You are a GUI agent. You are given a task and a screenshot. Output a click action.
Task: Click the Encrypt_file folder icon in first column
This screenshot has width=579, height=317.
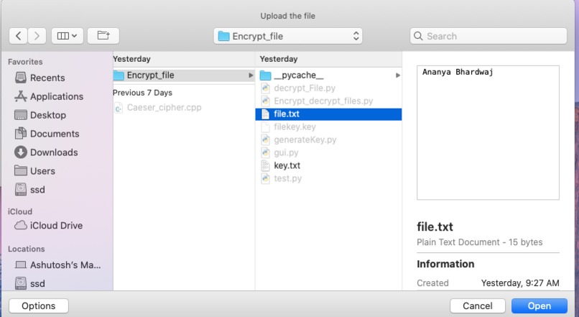[119, 75]
